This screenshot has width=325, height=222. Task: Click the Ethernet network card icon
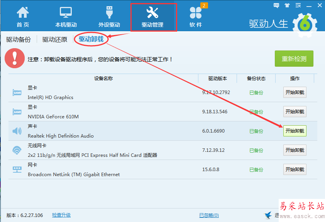tap(17, 170)
